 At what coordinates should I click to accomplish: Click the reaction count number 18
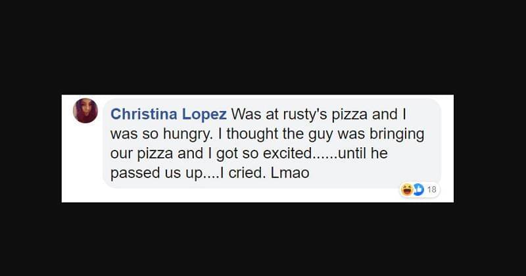click(x=432, y=190)
